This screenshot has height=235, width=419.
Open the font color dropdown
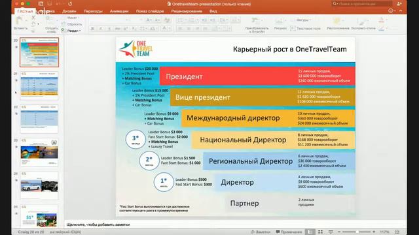(x=166, y=29)
